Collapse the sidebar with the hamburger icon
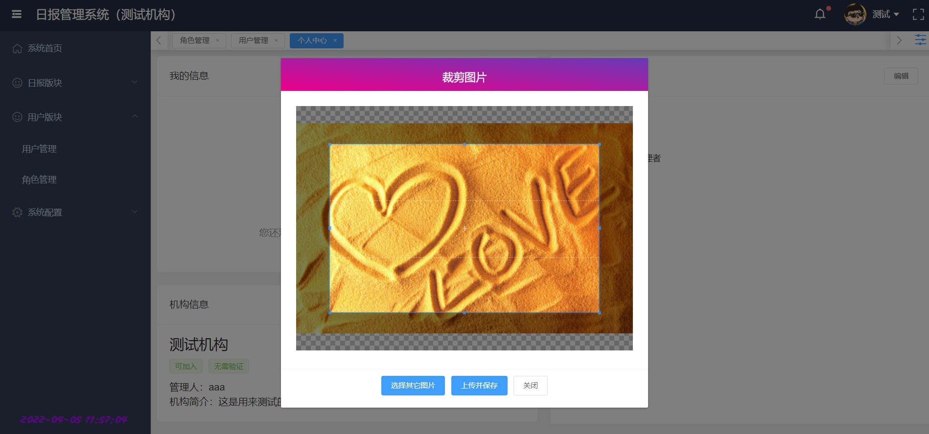929x434 pixels. pyautogui.click(x=17, y=14)
